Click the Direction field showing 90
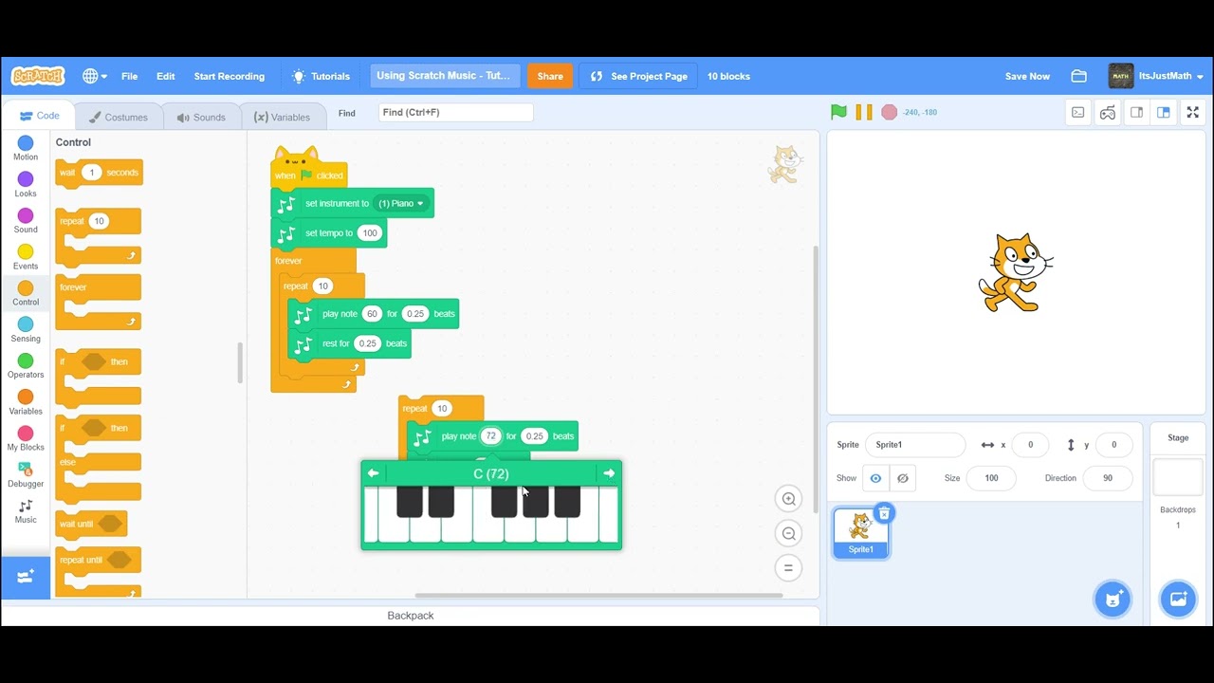The height and width of the screenshot is (683, 1214). 1107,478
